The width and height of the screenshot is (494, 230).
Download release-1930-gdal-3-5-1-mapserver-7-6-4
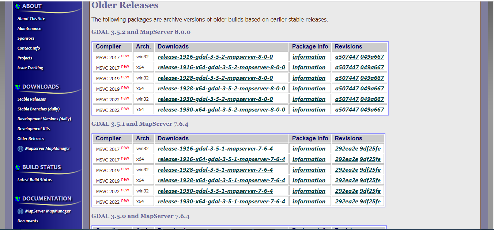click(x=215, y=191)
